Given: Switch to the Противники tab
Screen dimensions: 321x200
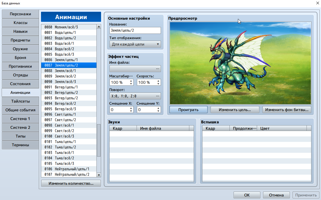Looking at the screenshot, I should pos(20,66).
